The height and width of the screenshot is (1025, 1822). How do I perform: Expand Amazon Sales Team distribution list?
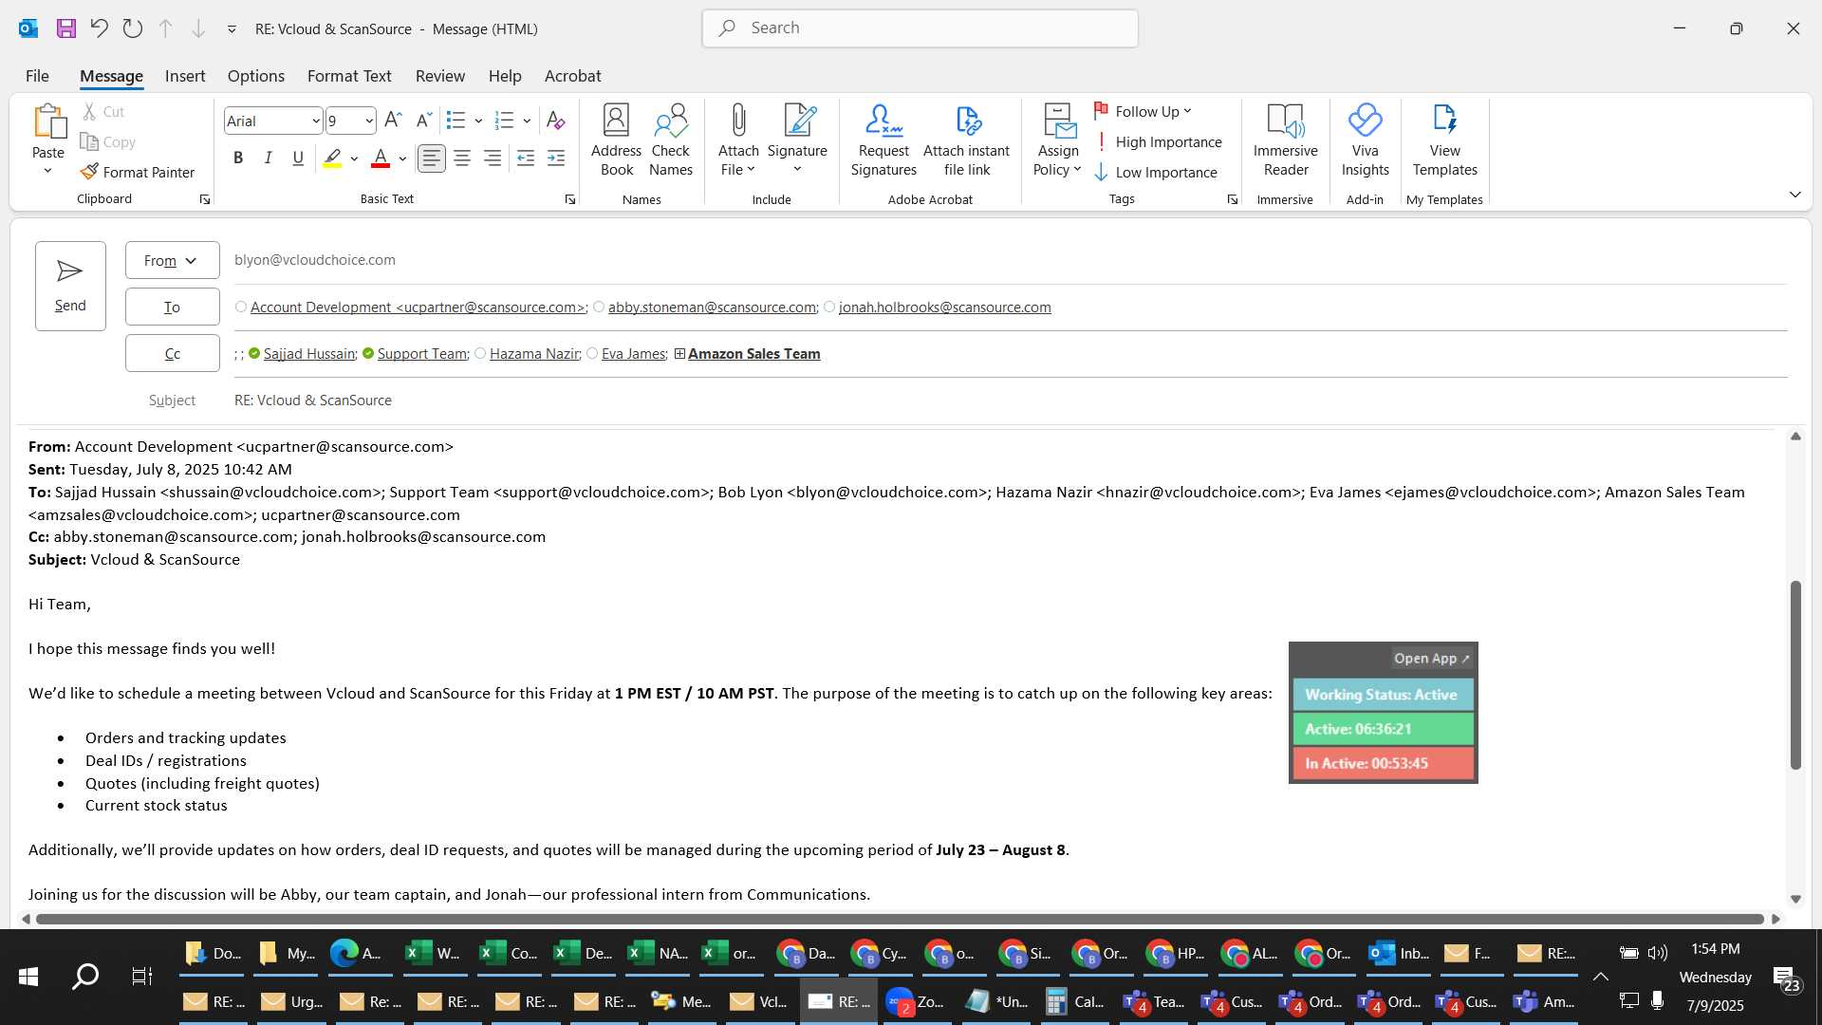679,354
